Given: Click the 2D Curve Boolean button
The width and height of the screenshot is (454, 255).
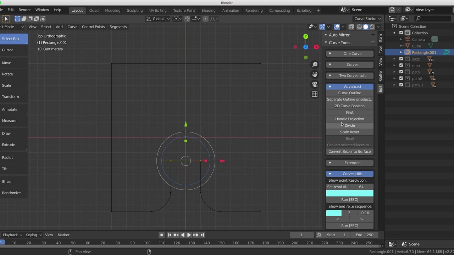Looking at the screenshot, I should coord(349,106).
